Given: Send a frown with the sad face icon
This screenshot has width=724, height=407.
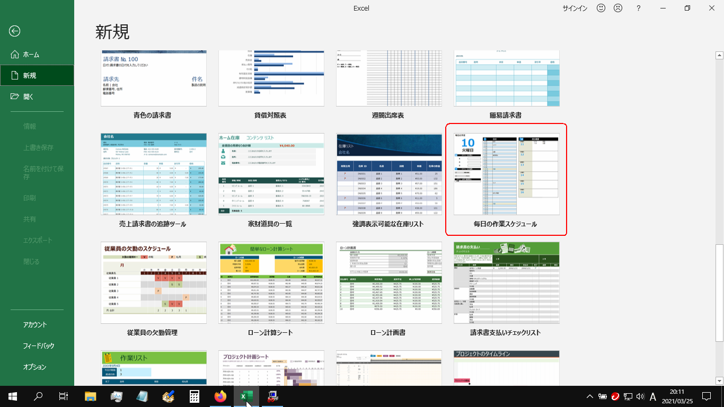Looking at the screenshot, I should pos(618,8).
